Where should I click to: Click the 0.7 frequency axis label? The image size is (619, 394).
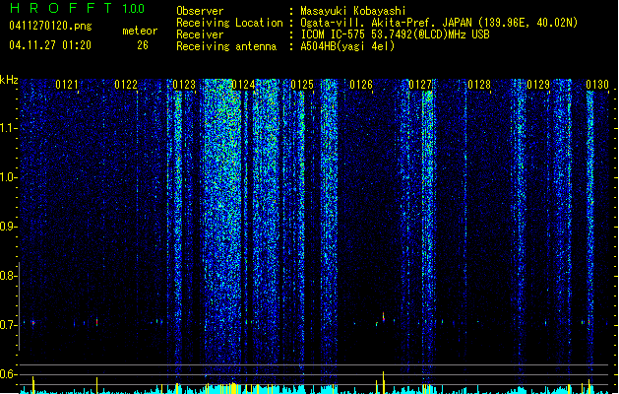coord(8,325)
